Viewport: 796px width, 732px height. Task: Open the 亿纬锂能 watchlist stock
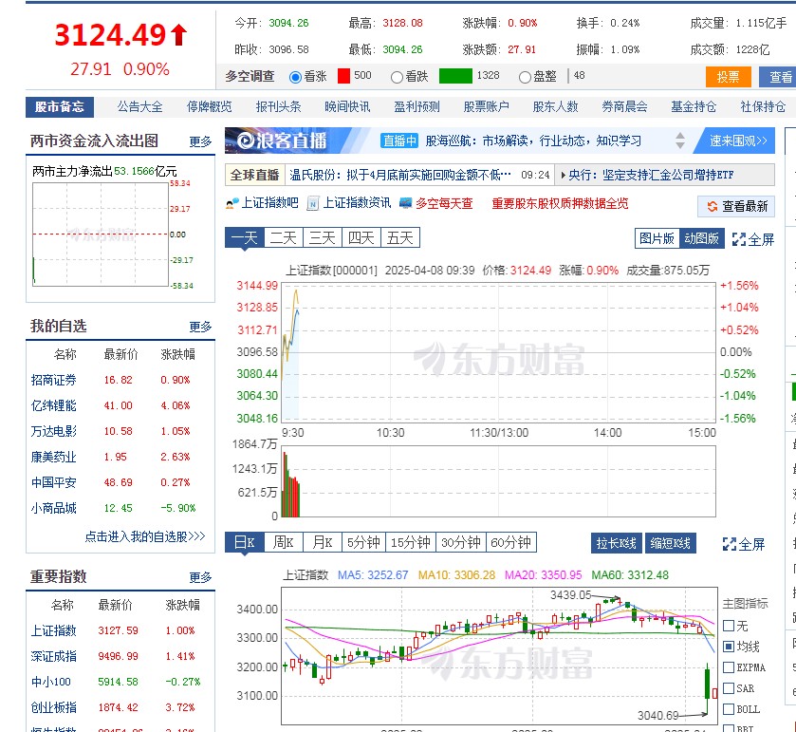(x=54, y=405)
